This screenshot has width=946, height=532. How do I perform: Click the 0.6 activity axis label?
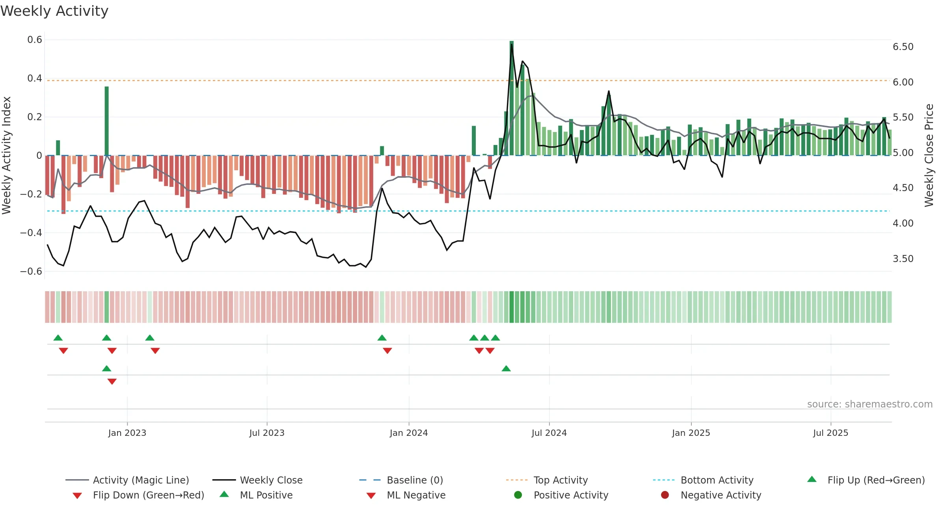[x=35, y=40]
